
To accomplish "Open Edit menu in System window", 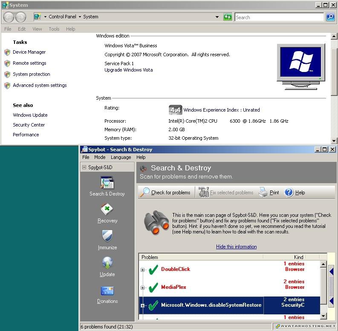I will click(x=22, y=29).
